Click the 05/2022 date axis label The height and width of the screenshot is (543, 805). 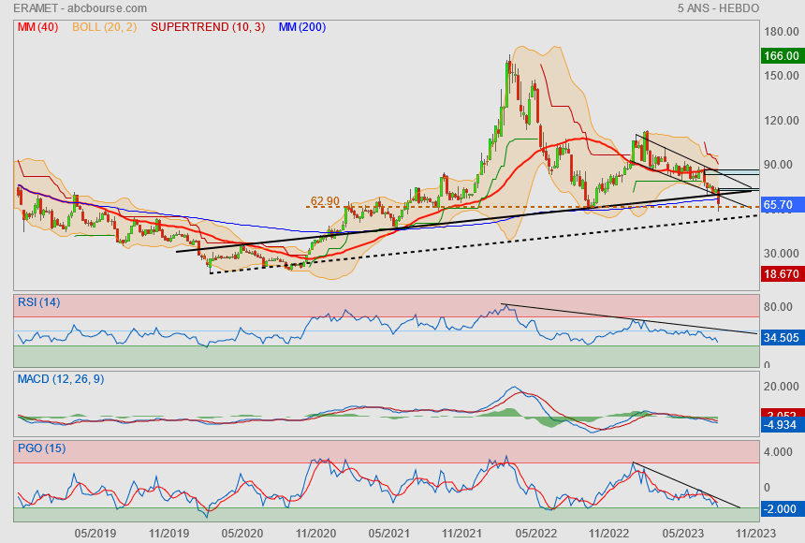536,534
